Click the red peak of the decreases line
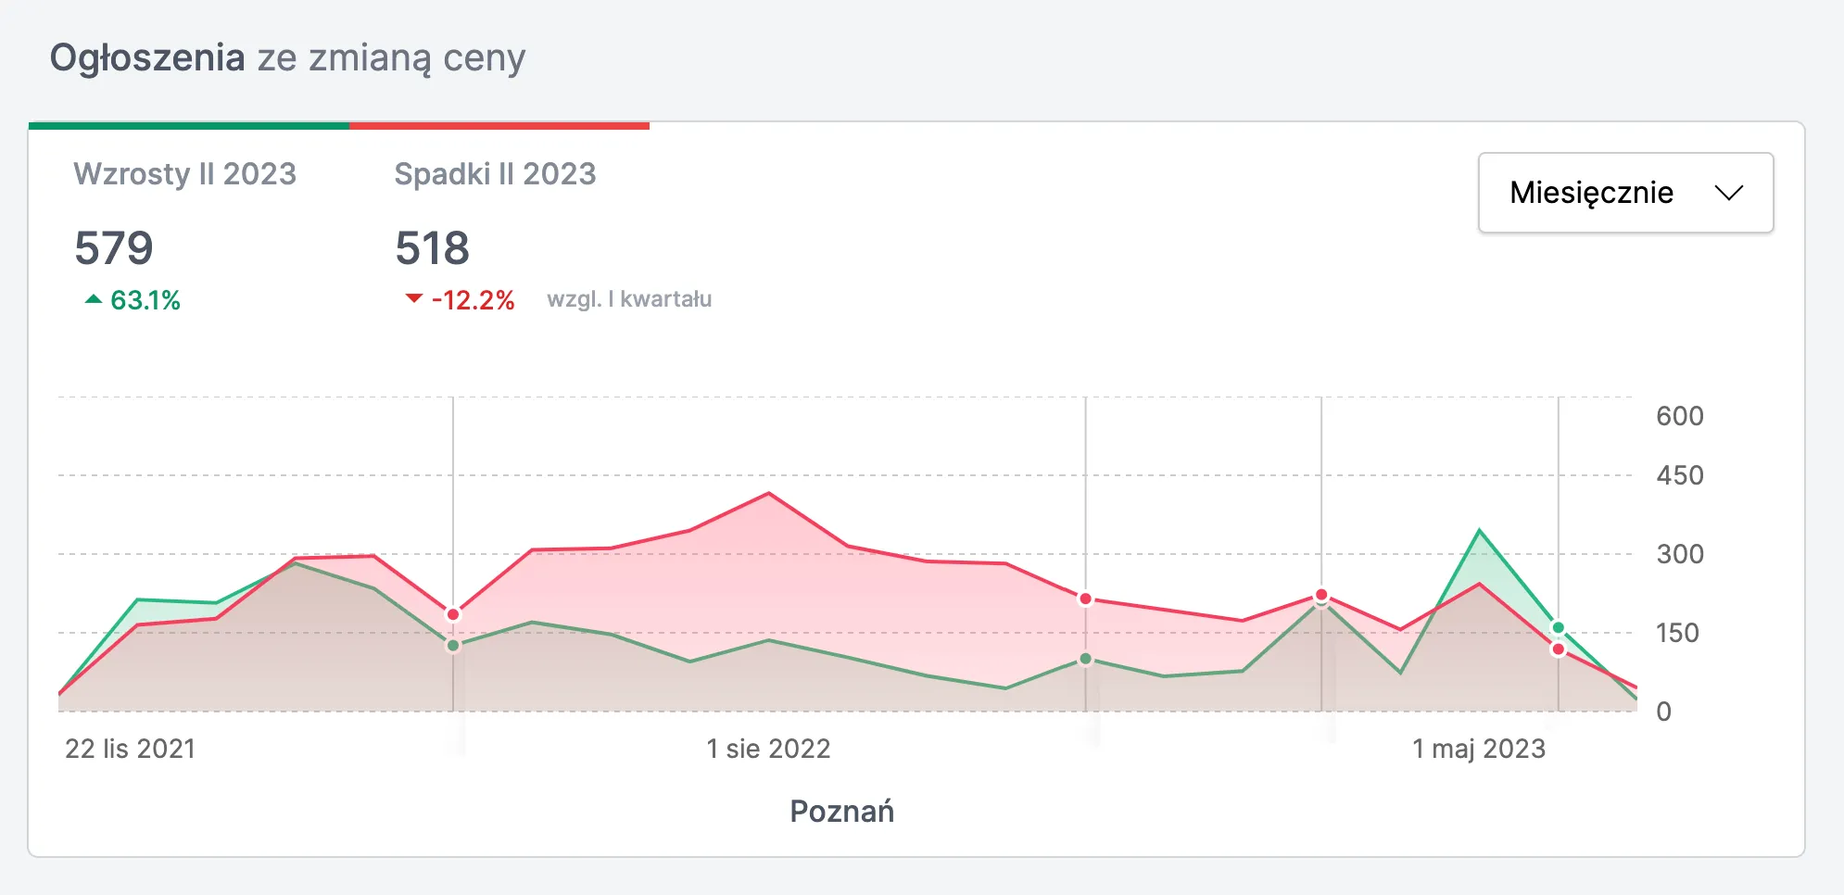 coord(769,493)
